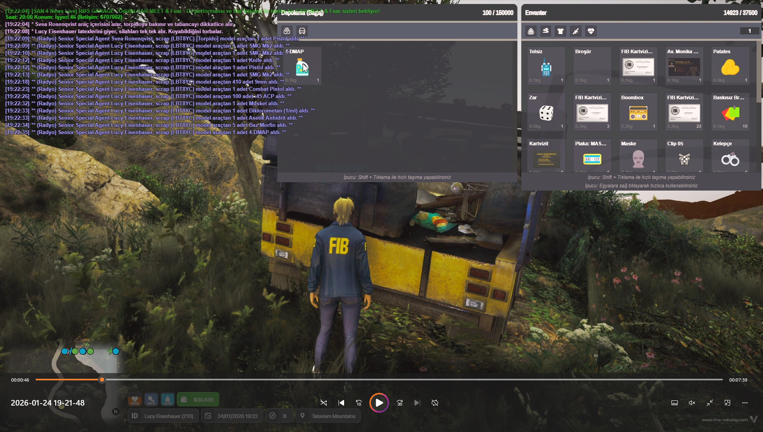Viewport: 763px width, 432px height.
Task: Select the weapons tab in Envanter
Action: [x=576, y=31]
